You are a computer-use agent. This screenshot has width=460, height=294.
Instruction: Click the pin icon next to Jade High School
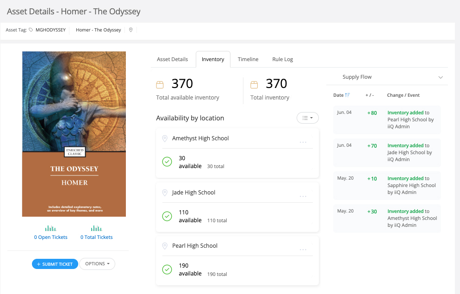click(165, 193)
